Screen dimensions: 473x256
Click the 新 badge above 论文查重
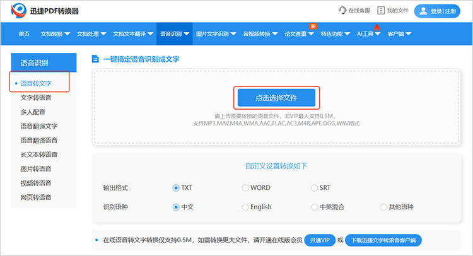[313, 26]
